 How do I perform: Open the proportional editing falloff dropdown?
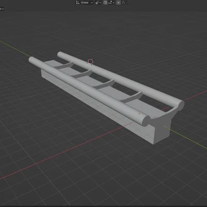pyautogui.click(x=125, y=3)
